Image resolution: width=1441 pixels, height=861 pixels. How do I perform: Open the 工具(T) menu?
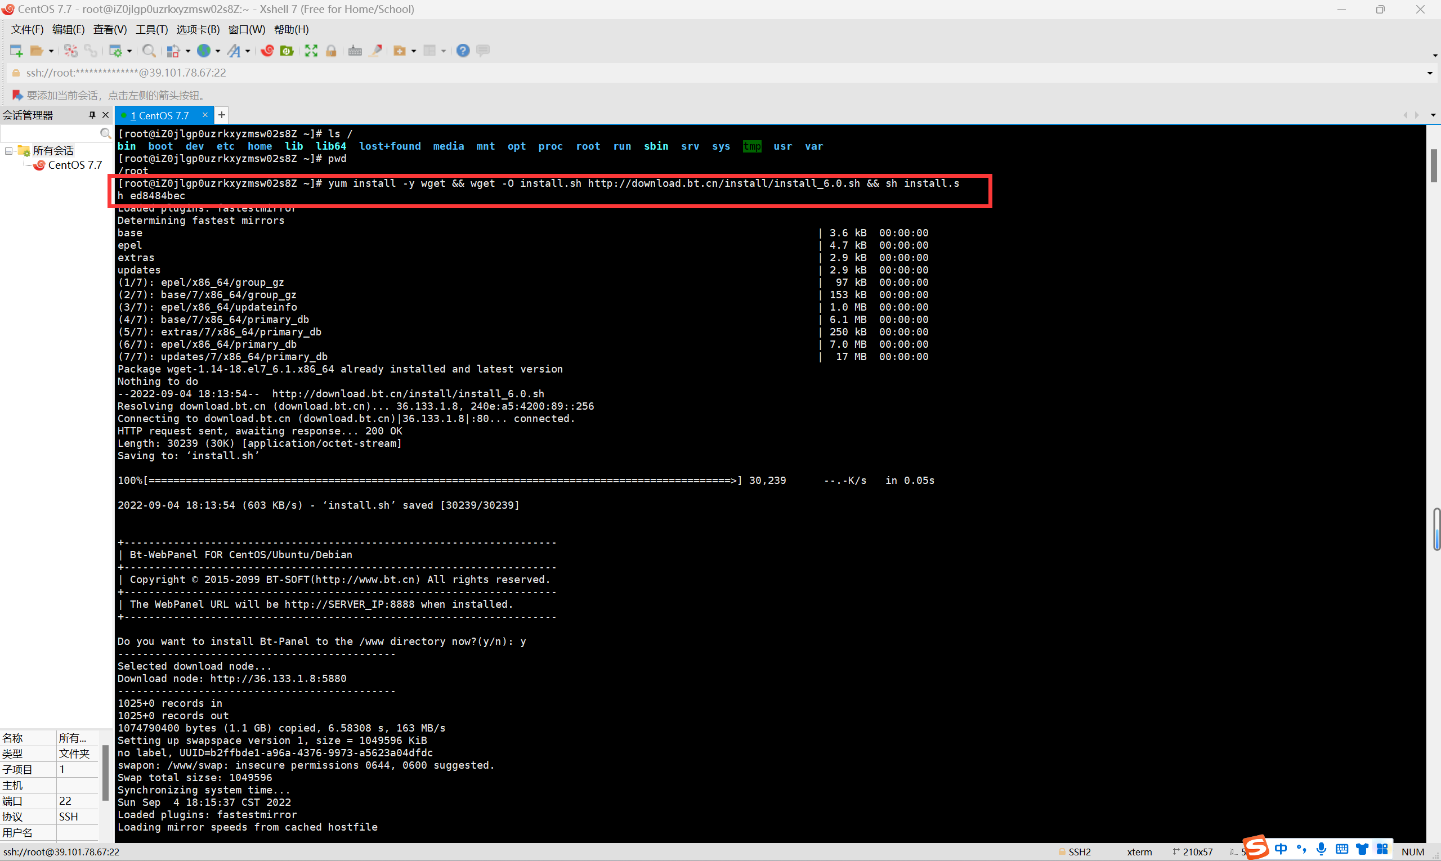coord(151,30)
